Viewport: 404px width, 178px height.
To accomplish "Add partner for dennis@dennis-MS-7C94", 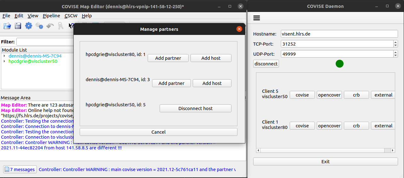I will click(x=171, y=83).
